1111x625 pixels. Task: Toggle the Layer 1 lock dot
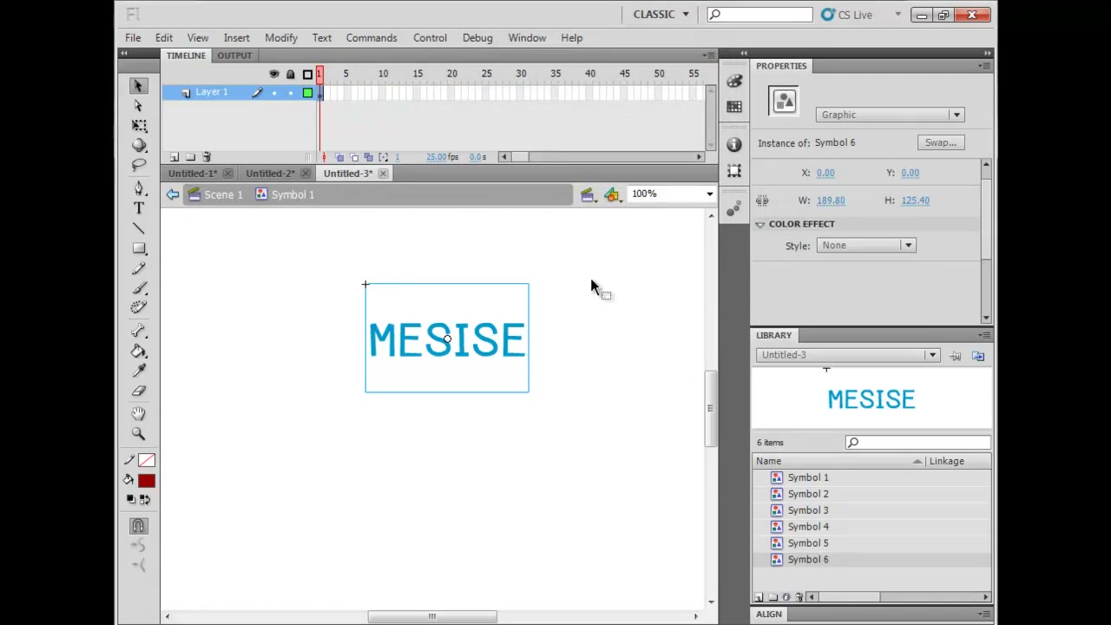pos(291,93)
